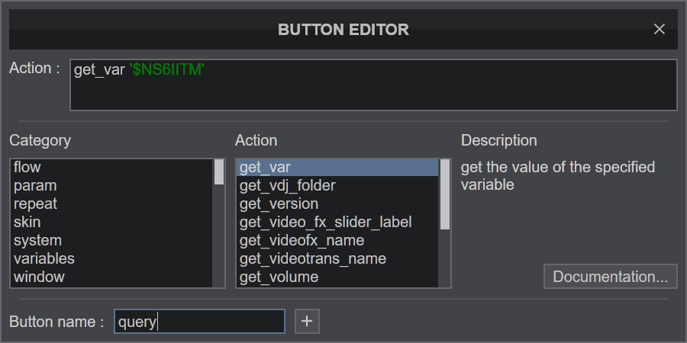
Task: Select get_var in the Action list
Action: 337,167
